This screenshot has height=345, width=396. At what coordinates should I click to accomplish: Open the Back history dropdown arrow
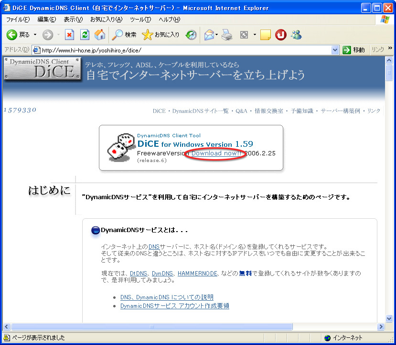pyautogui.click(x=35, y=35)
